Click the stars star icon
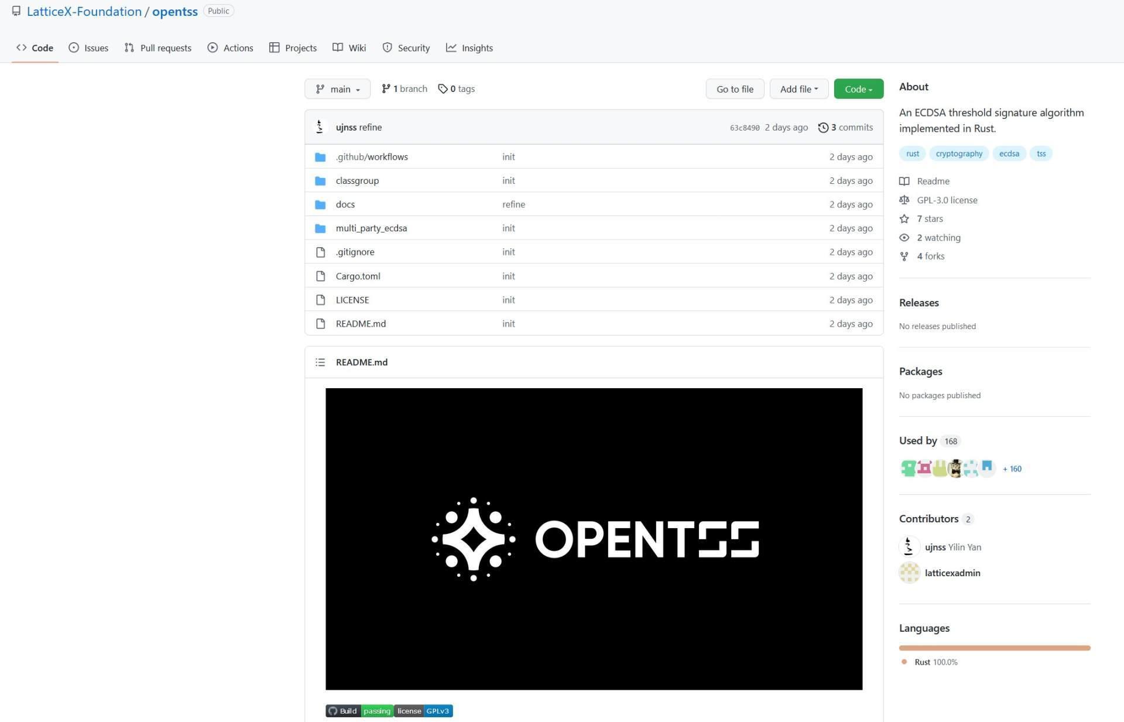The height and width of the screenshot is (722, 1124). (x=904, y=219)
